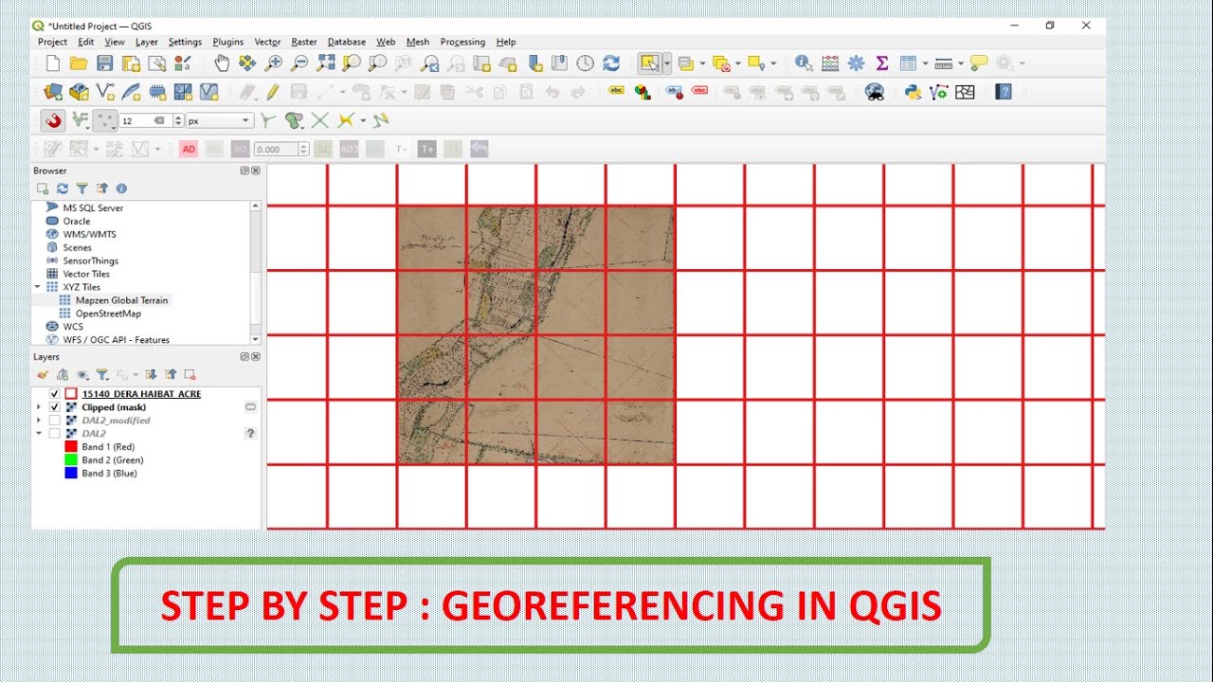Toggle the Enable Snapping magnet button
This screenshot has height=682, width=1213.
(53, 120)
